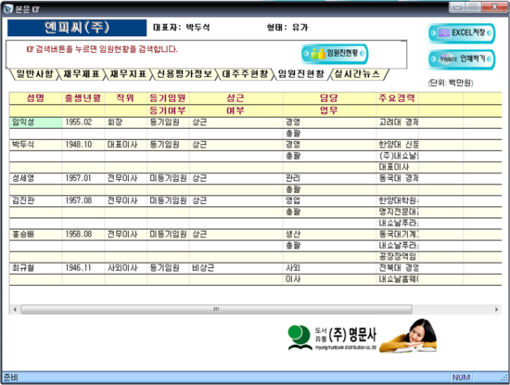Click the 주요경력 column header
The width and height of the screenshot is (510, 385).
(397, 98)
